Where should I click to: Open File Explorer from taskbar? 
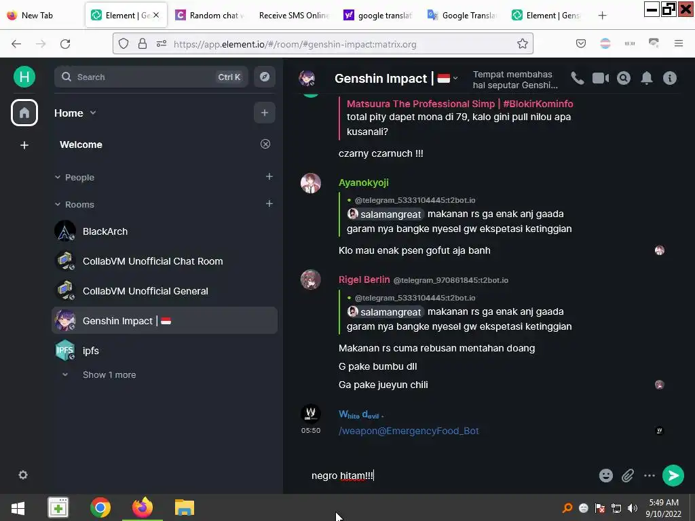185,507
